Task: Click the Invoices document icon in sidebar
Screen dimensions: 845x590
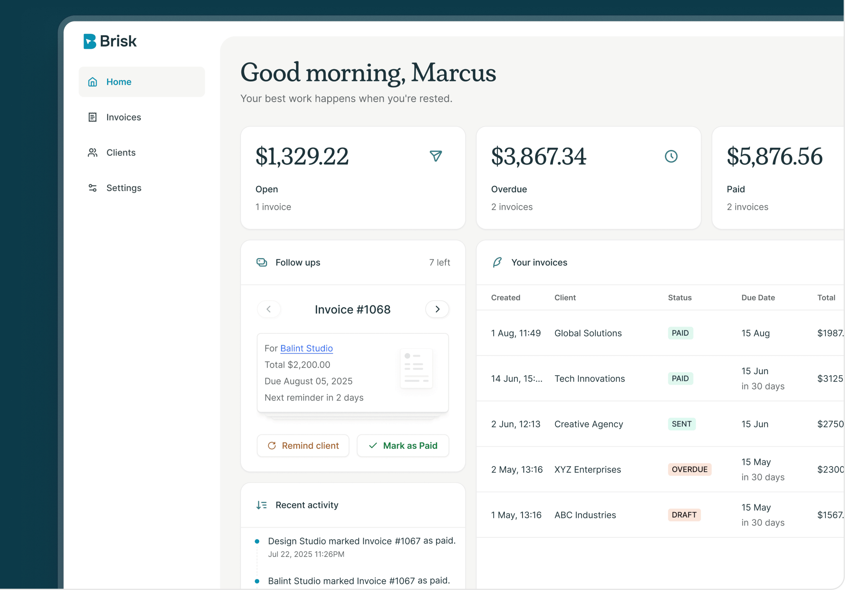Action: point(92,117)
